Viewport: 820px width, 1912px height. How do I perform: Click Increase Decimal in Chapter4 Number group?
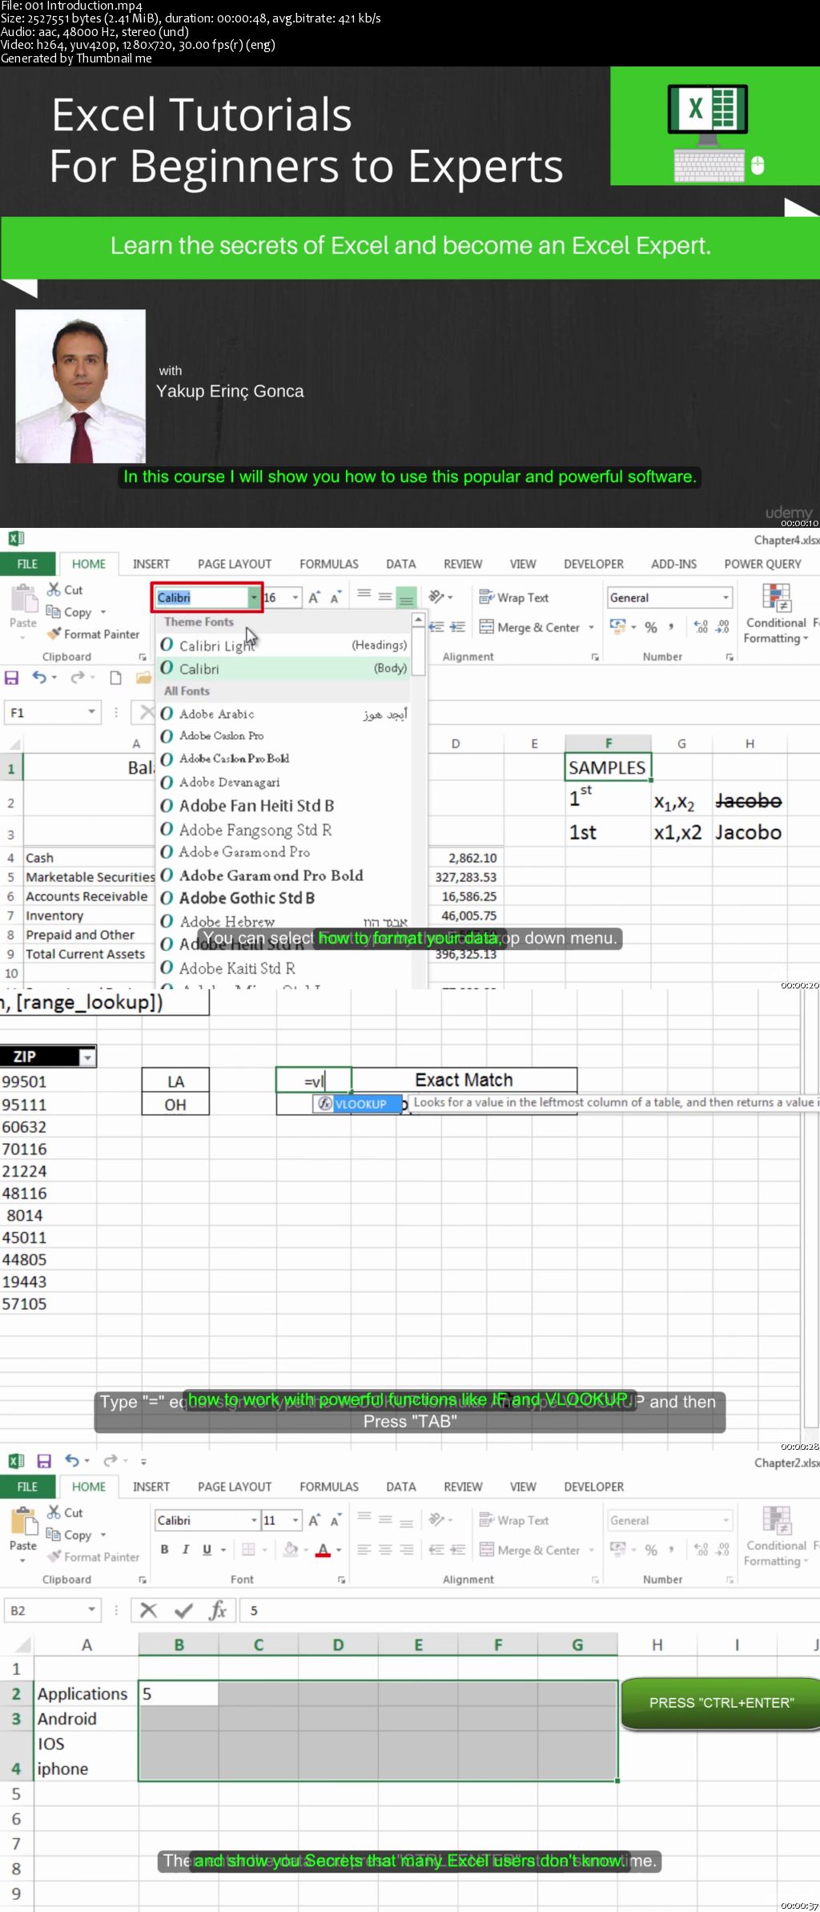point(701,627)
